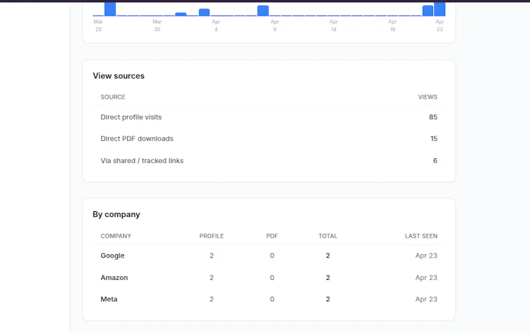Click the SOURCE column header
This screenshot has height=333, width=530.
coord(113,97)
